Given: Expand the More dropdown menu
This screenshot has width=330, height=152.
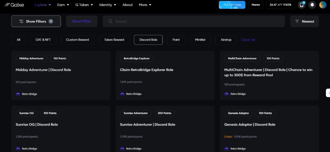Looking at the screenshot, I should [x=145, y=5].
